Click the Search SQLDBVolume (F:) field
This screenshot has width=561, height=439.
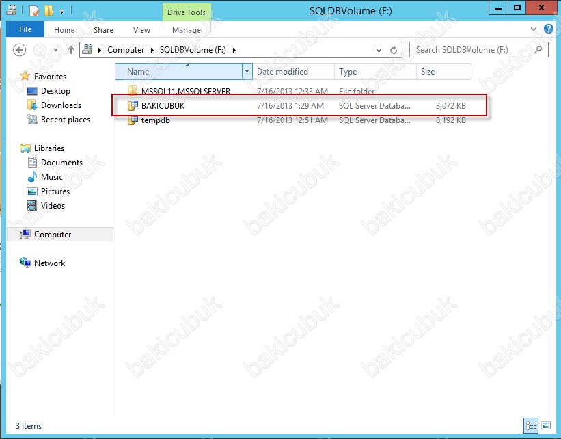(x=478, y=50)
